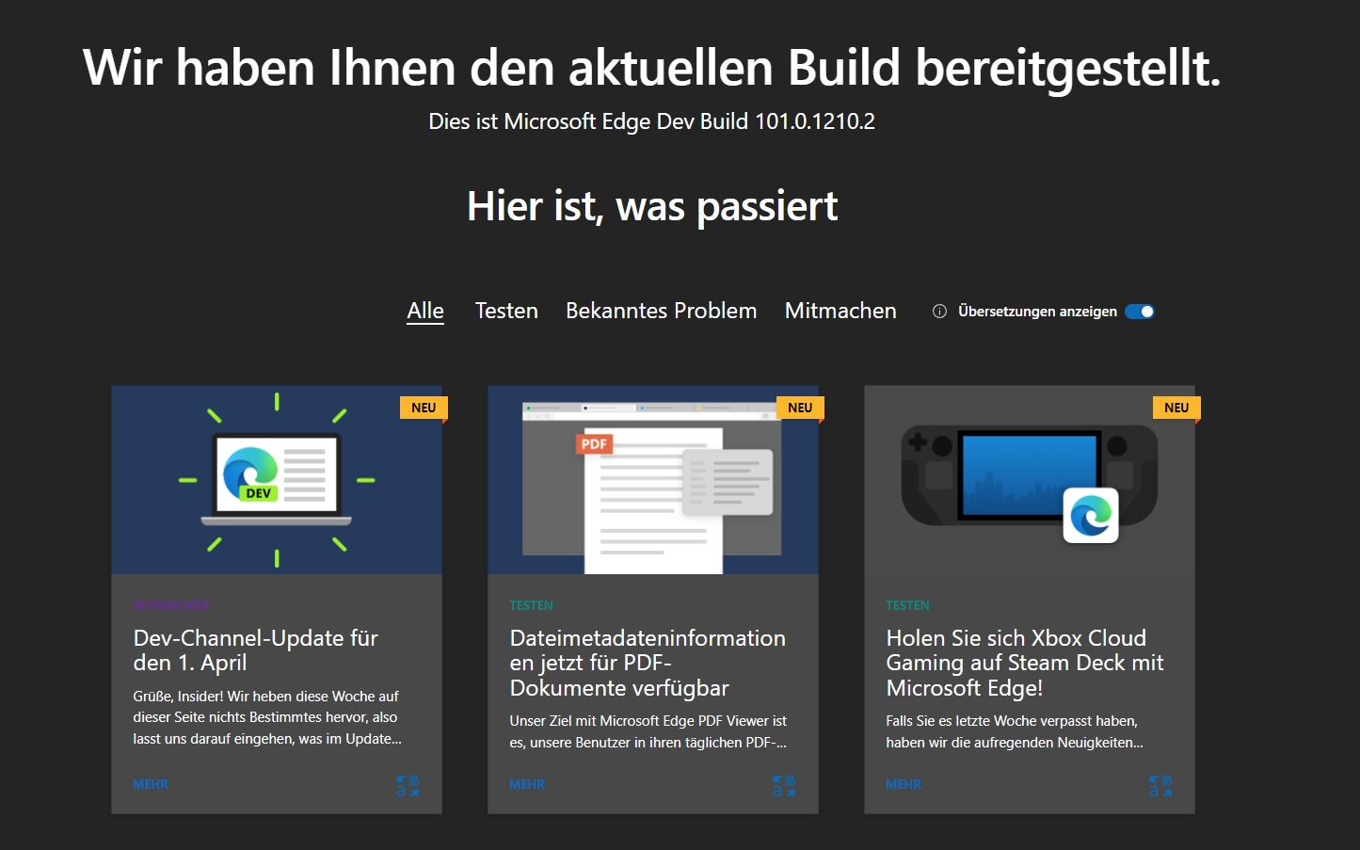The width and height of the screenshot is (1360, 850).
Task: Click the Steam Deck thumbnail image
Action: (x=1030, y=480)
